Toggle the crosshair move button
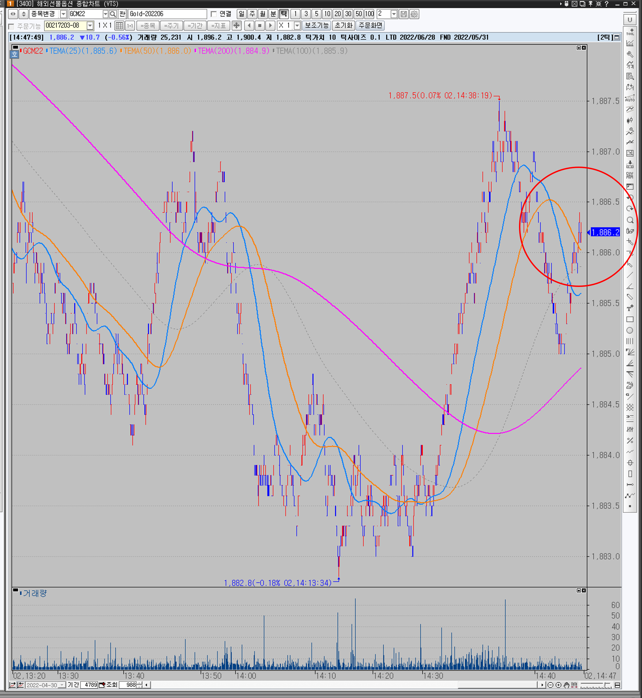 click(x=236, y=25)
